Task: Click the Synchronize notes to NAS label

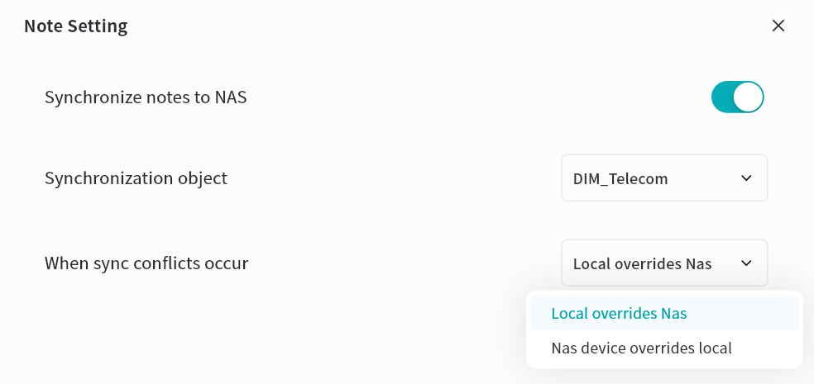Action: tap(146, 97)
